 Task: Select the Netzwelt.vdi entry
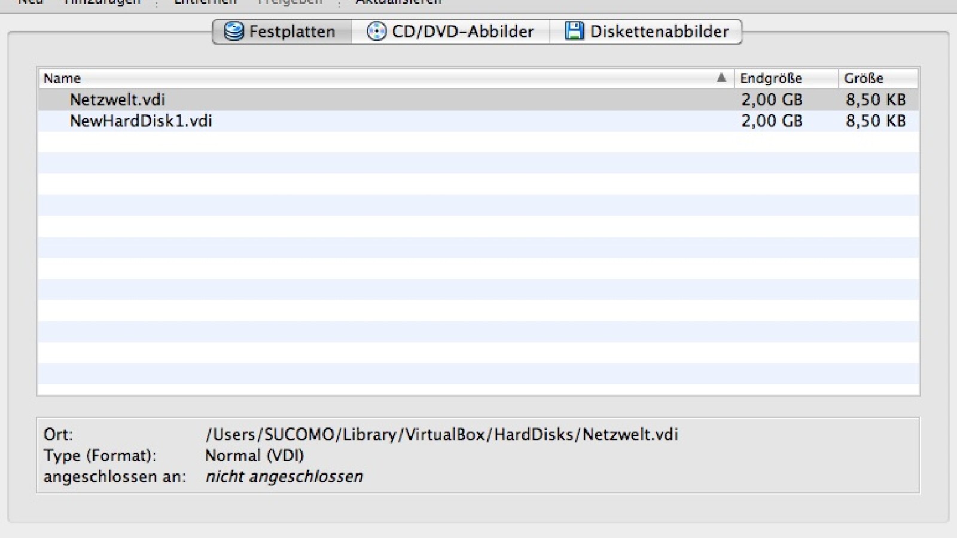(117, 99)
